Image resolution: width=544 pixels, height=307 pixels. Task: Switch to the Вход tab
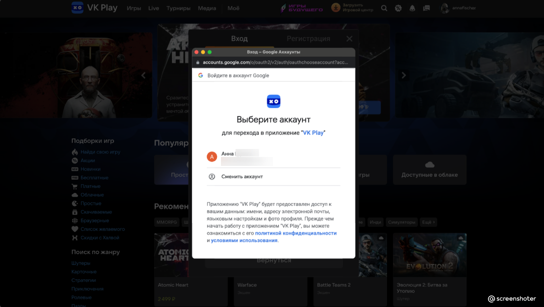point(239,38)
